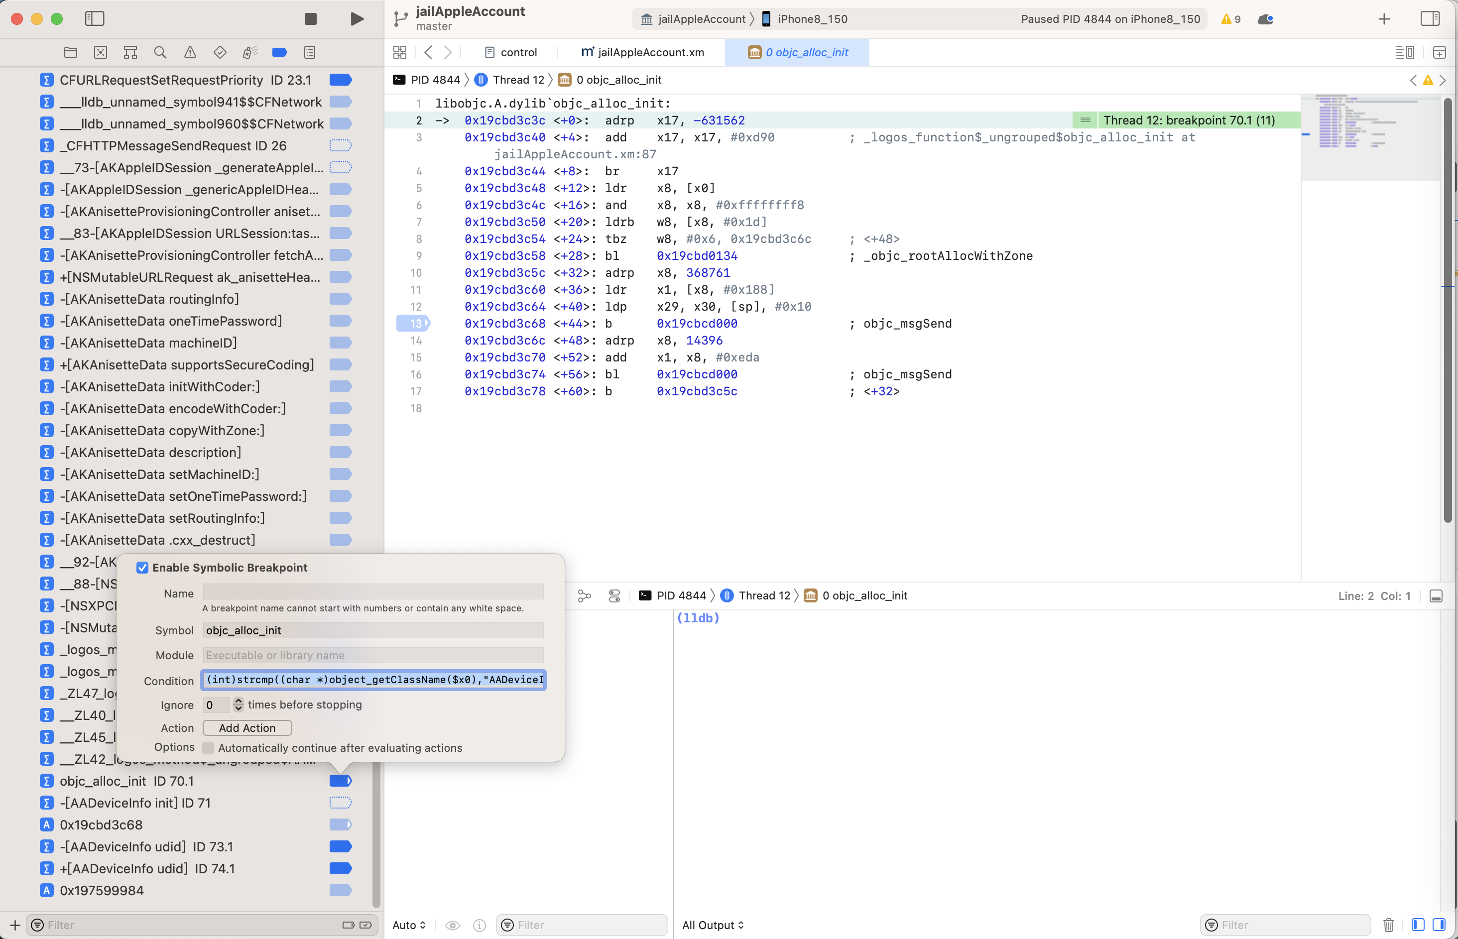Image resolution: width=1458 pixels, height=939 pixels.
Task: Open the breakpoint navigator icon
Action: tap(280, 52)
